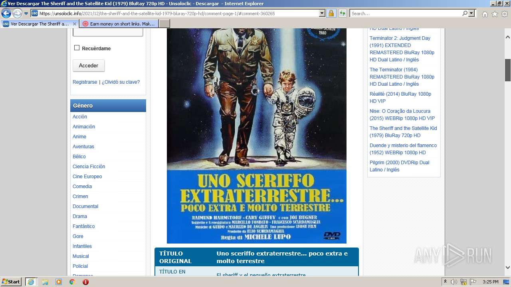Open the Registrarse link
This screenshot has width=511, height=287.
tap(85, 82)
